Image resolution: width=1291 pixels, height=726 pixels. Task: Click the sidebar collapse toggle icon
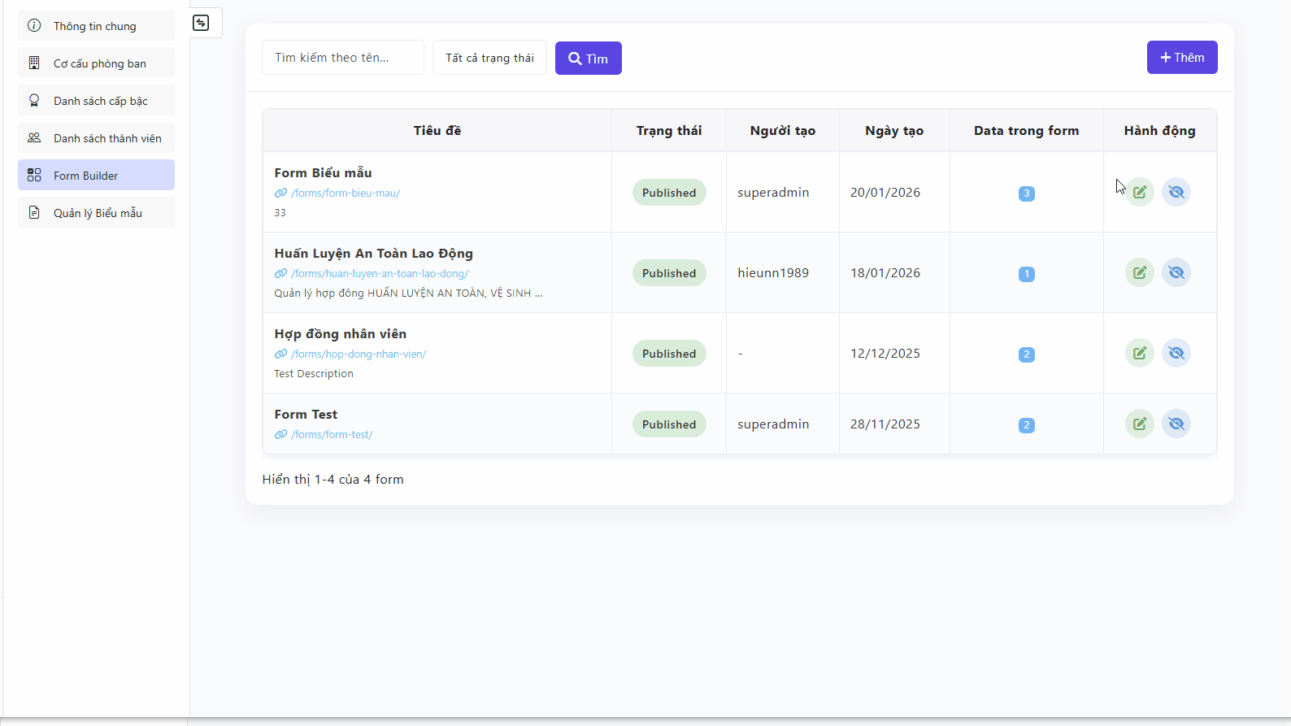(201, 23)
